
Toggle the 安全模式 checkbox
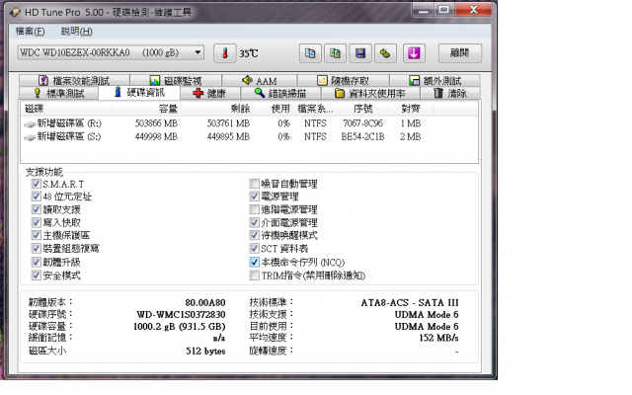(x=37, y=276)
